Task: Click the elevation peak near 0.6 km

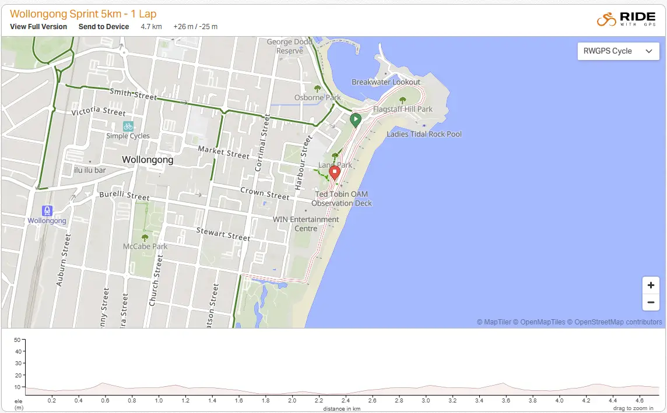Action: point(103,383)
